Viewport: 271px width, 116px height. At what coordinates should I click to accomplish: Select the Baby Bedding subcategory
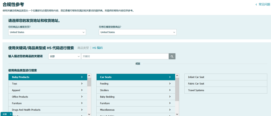pyautogui.click(x=136, y=97)
